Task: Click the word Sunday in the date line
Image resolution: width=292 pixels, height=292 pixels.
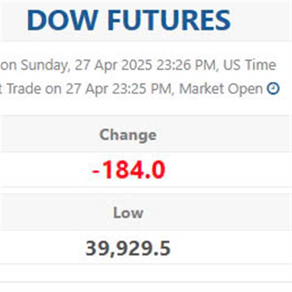Action: pyautogui.click(x=44, y=66)
